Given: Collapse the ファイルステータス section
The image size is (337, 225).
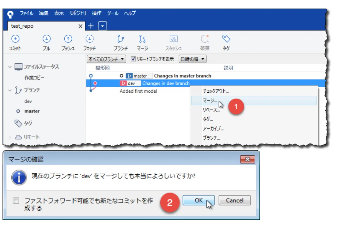Looking at the screenshot, I should tap(10, 67).
